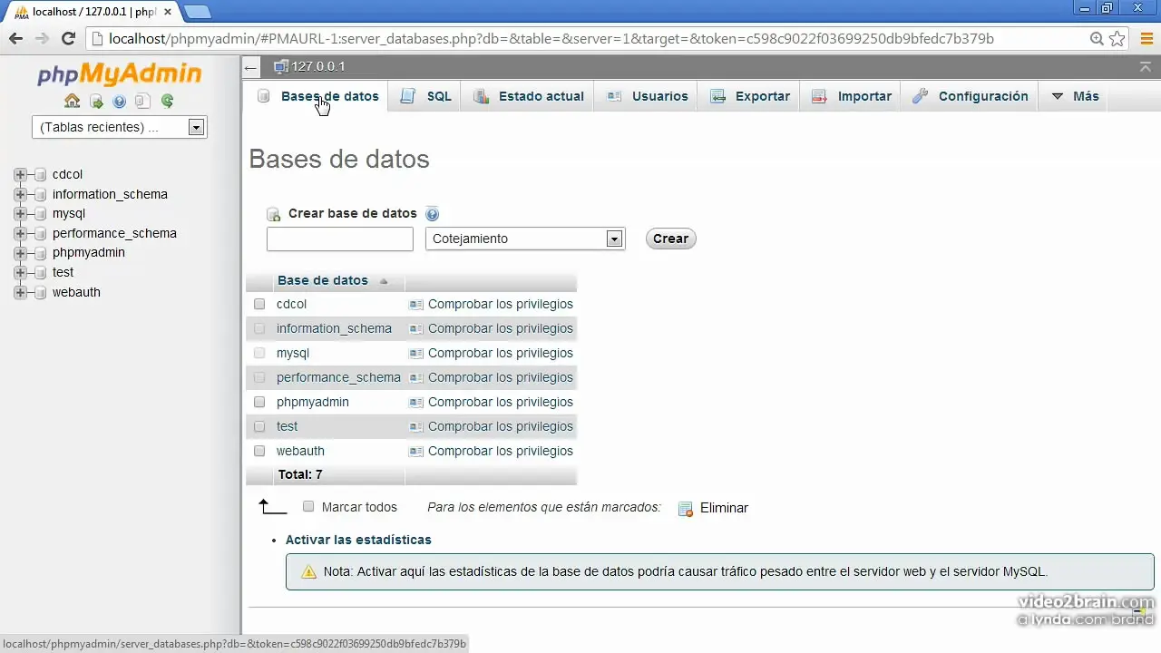
Task: Expand the information_schema tree node
Action: coord(20,195)
